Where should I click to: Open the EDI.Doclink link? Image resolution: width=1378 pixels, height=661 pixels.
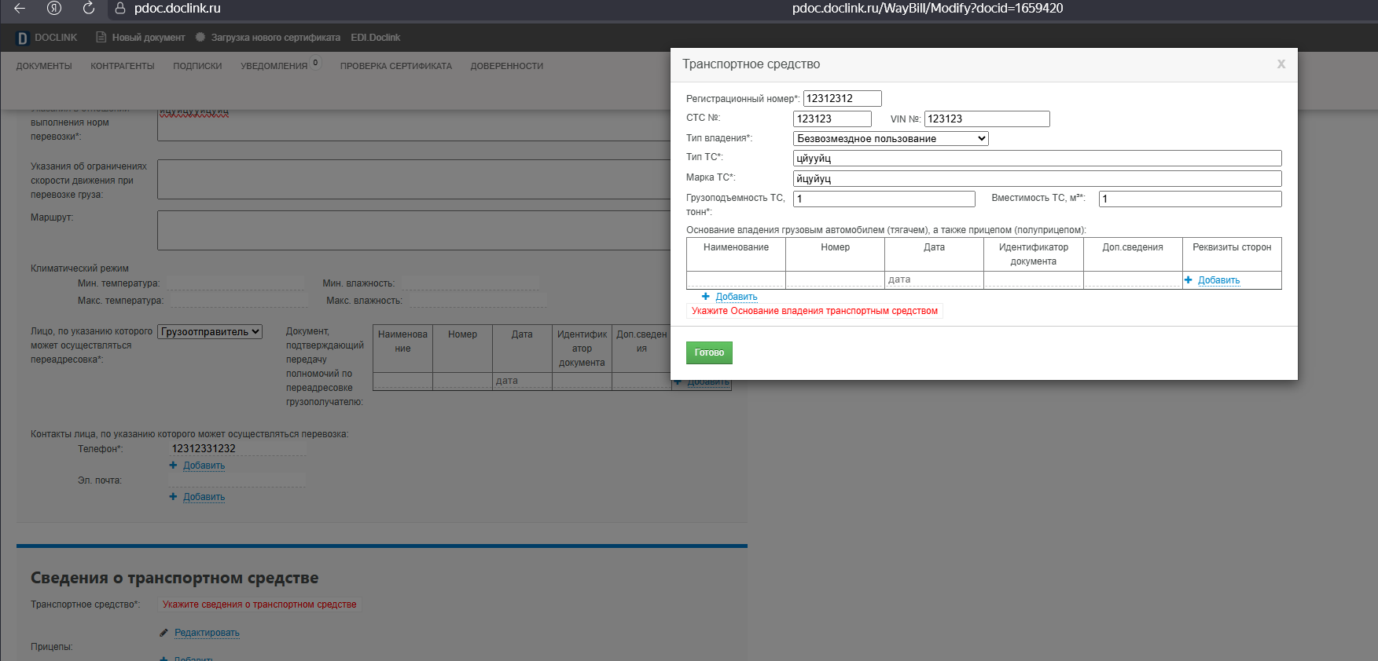(376, 38)
